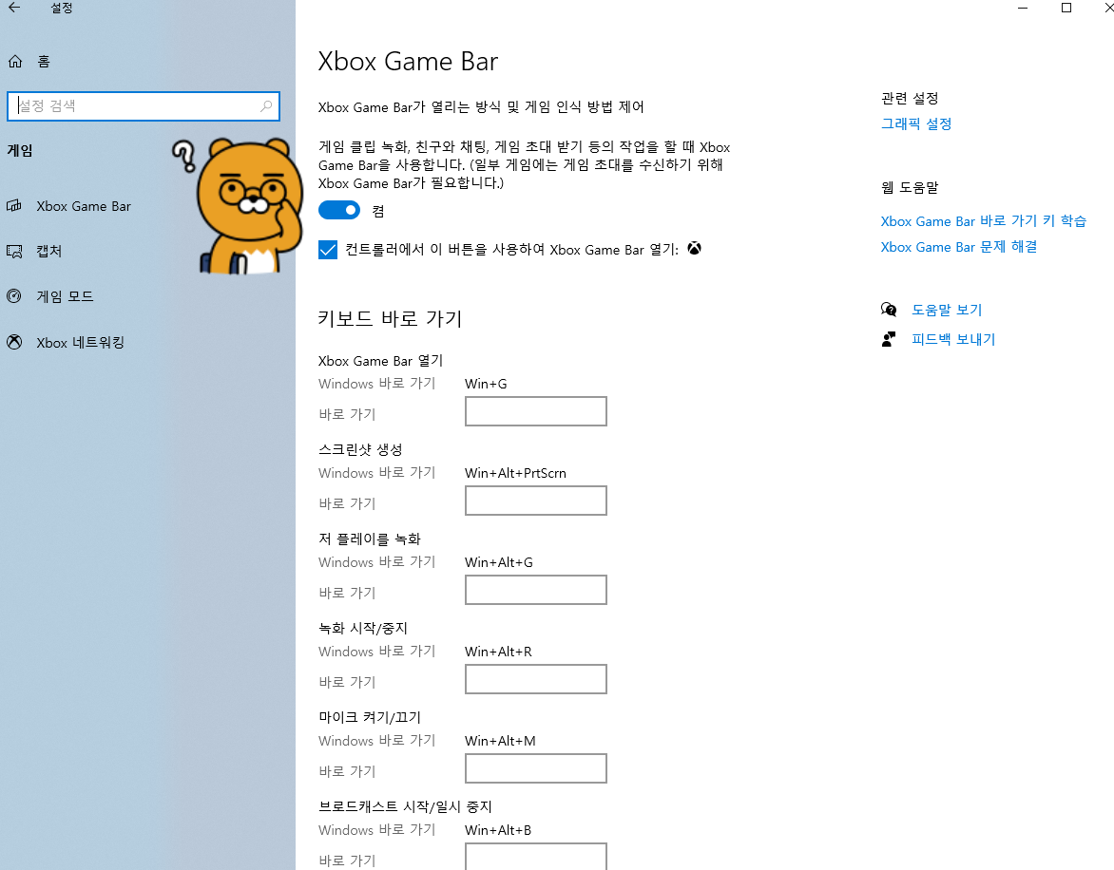
Task: Click the 웹 도움말 heading
Action: click(910, 187)
